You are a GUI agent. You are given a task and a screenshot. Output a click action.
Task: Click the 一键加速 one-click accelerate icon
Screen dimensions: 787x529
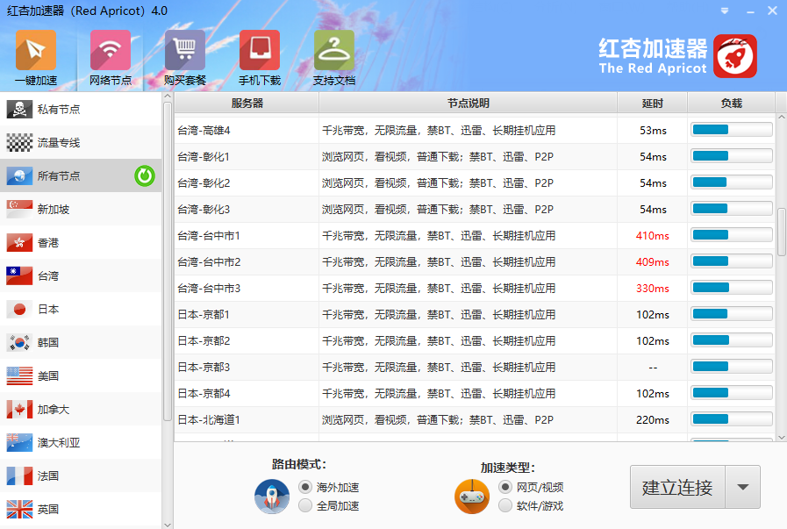tap(36, 51)
